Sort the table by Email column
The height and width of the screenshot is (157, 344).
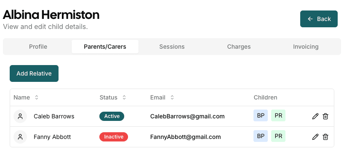[x=172, y=97]
